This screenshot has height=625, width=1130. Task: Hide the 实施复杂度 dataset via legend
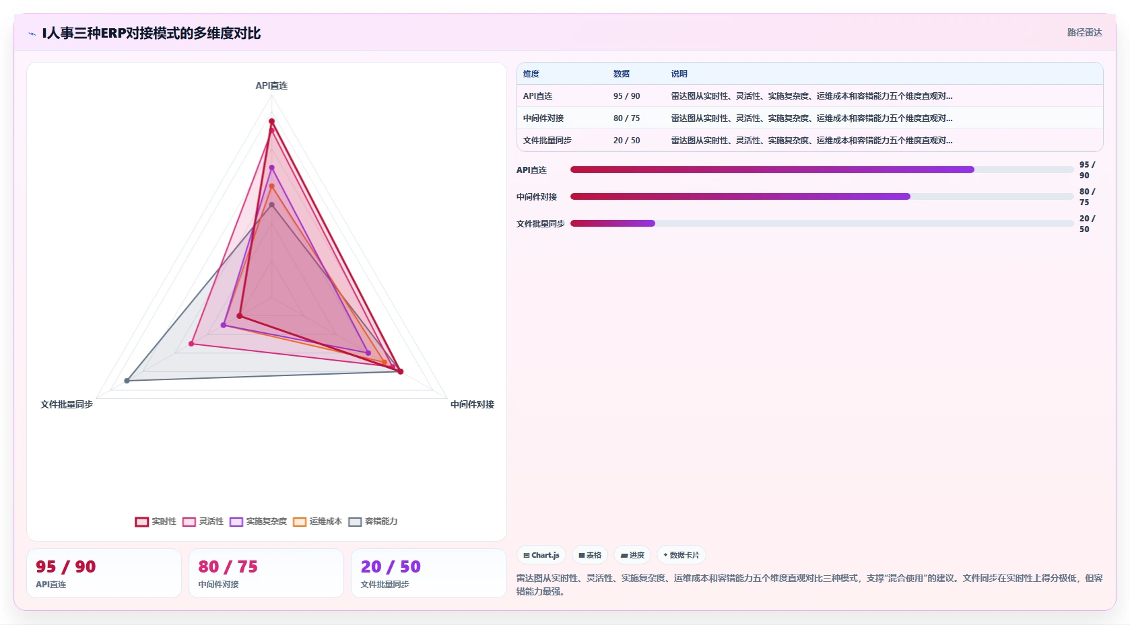click(258, 521)
